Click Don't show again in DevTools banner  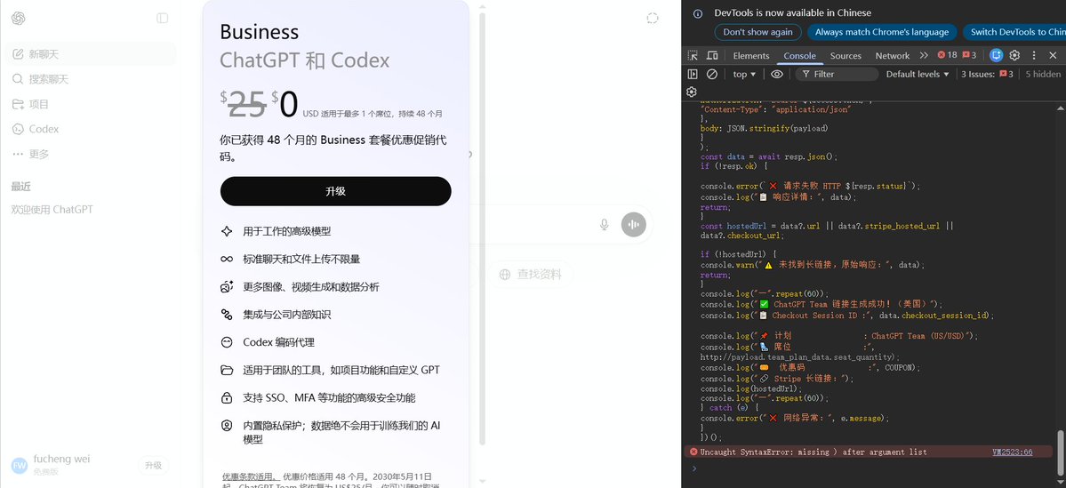pos(757,32)
